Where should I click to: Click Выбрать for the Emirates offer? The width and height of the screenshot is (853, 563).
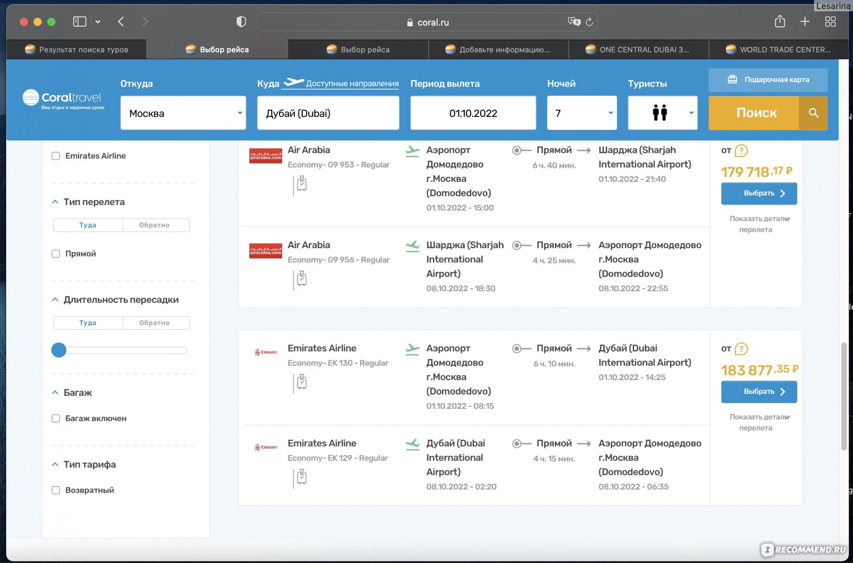click(759, 392)
